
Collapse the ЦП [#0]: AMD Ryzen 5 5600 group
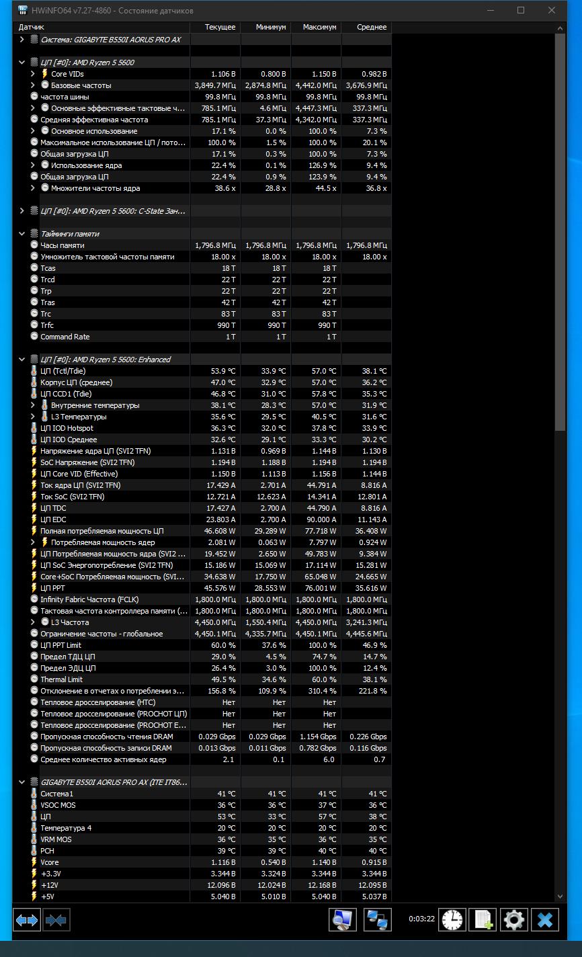tap(22, 63)
